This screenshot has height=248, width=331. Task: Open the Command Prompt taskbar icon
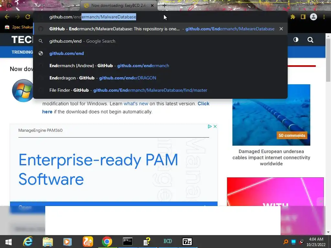(128, 242)
